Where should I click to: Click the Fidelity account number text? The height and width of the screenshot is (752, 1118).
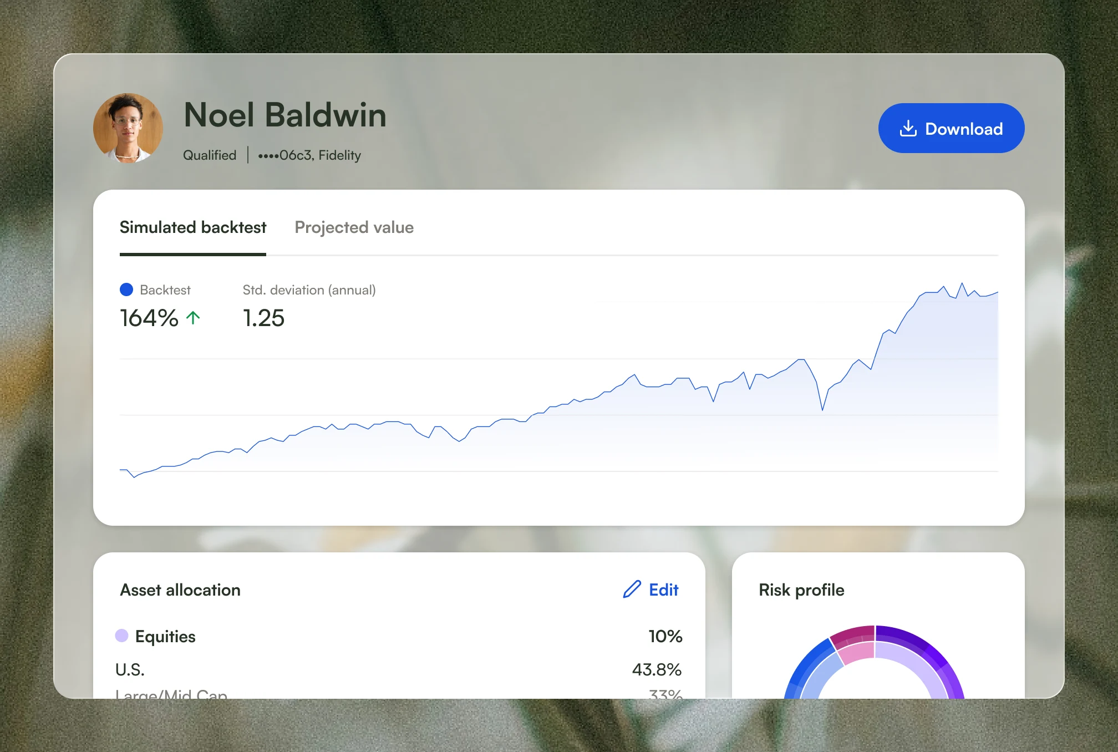coord(309,155)
